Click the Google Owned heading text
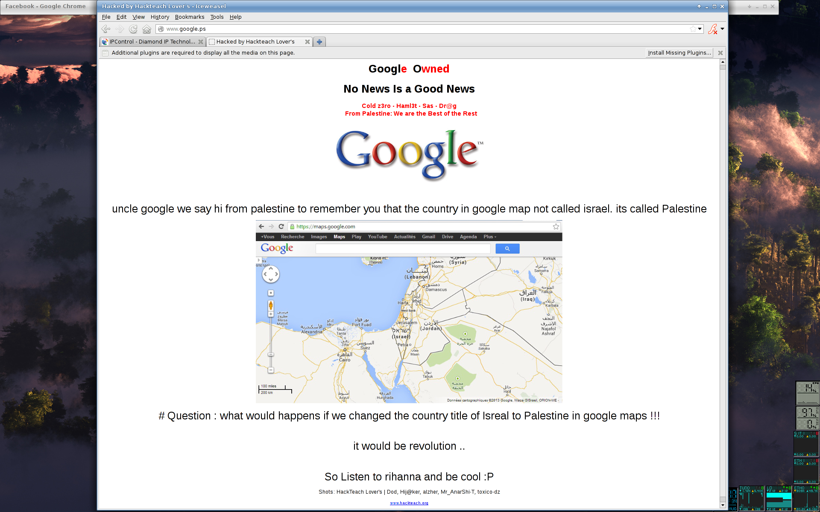 tap(409, 69)
